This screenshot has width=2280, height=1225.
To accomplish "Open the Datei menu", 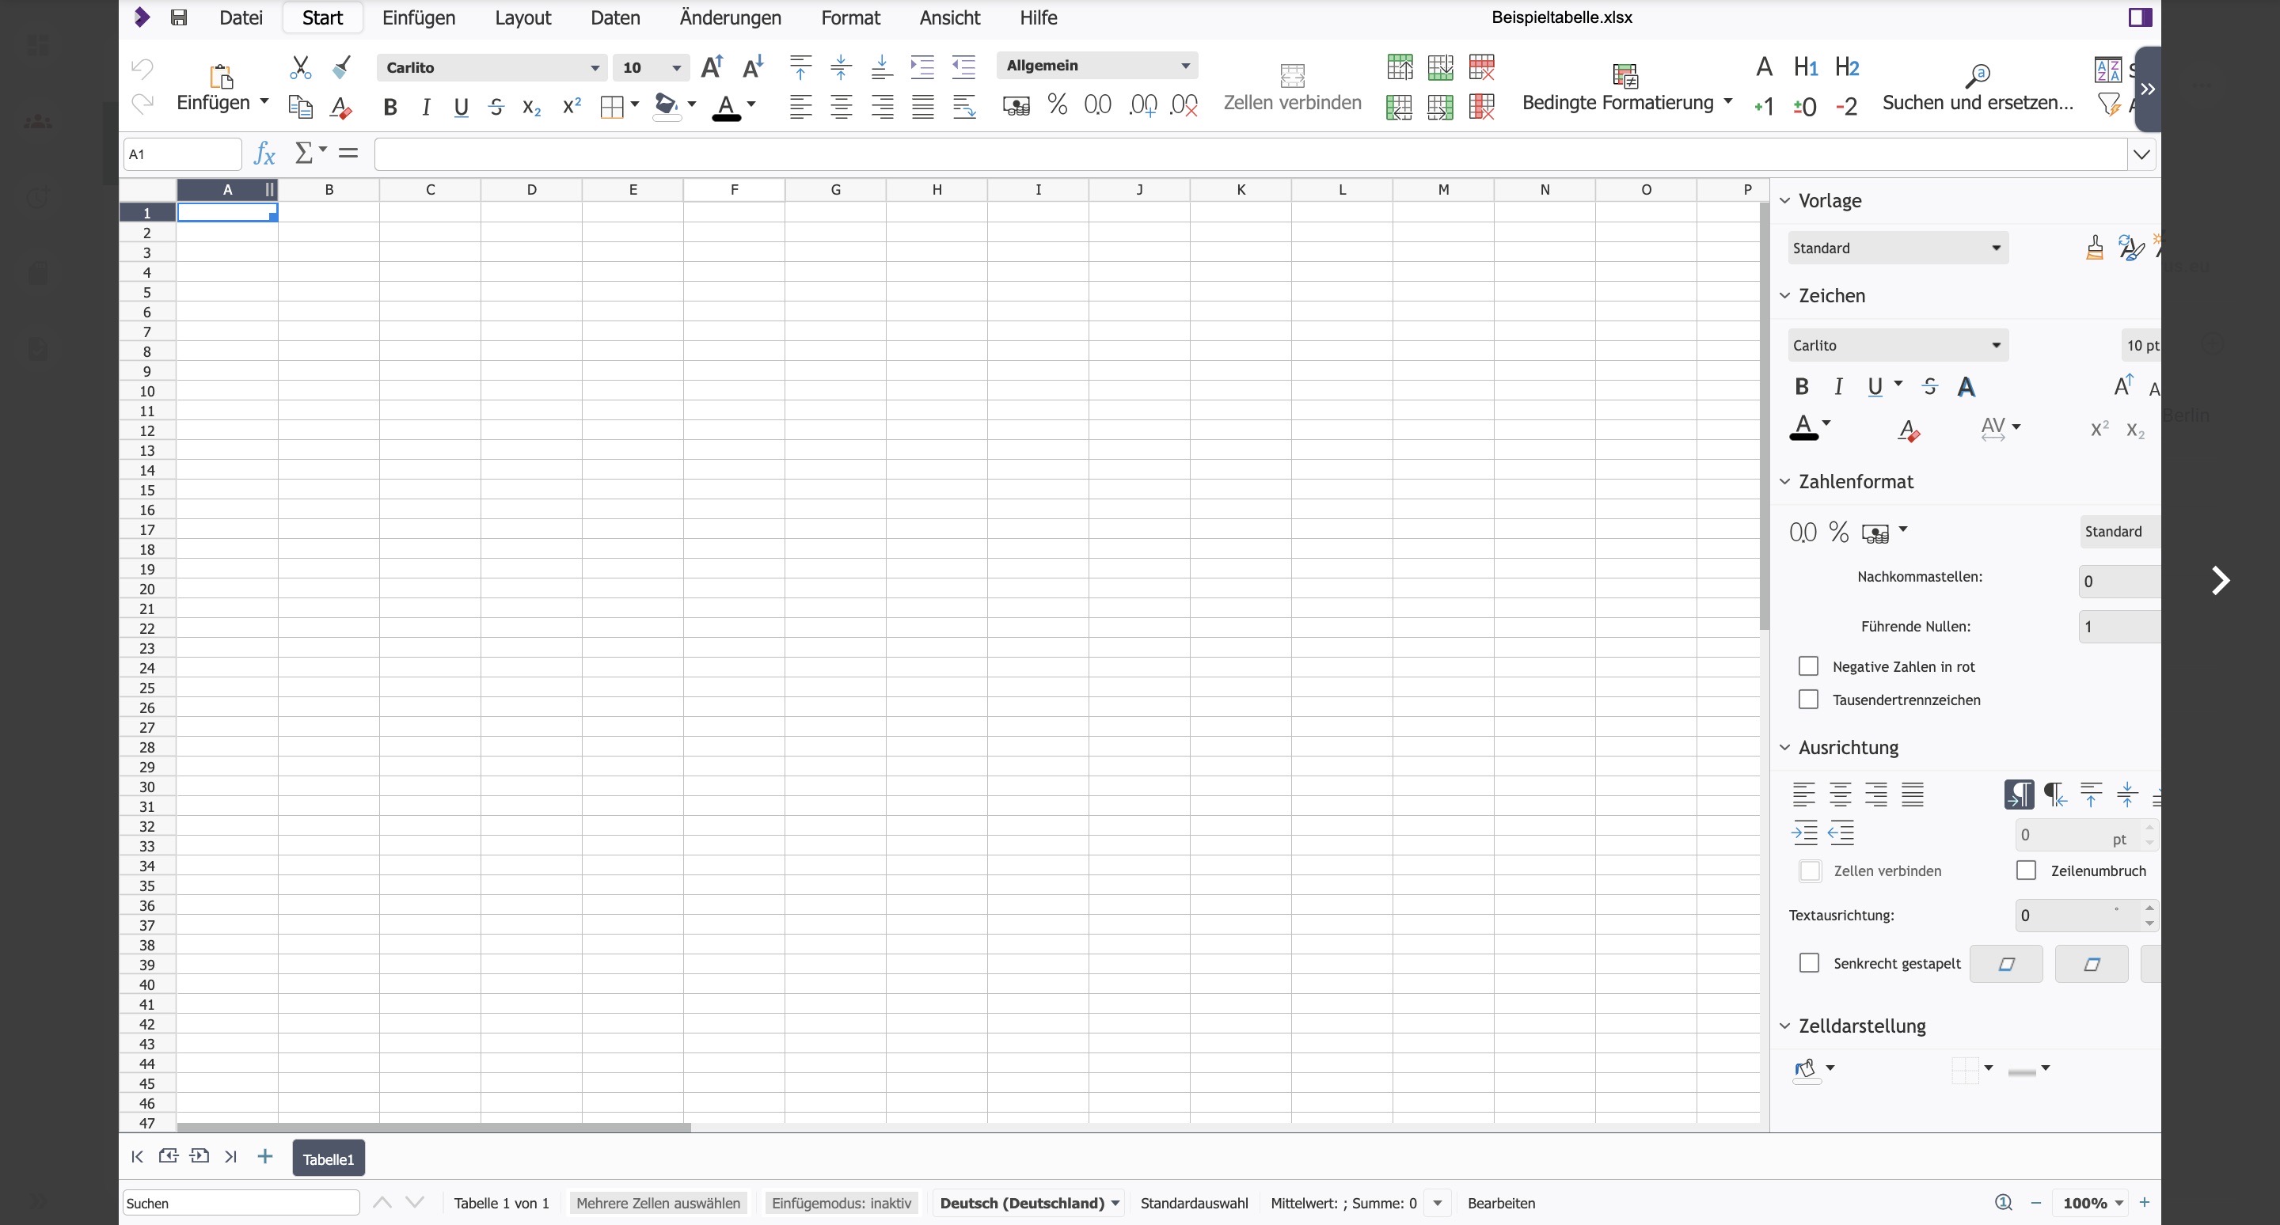I will [x=241, y=17].
